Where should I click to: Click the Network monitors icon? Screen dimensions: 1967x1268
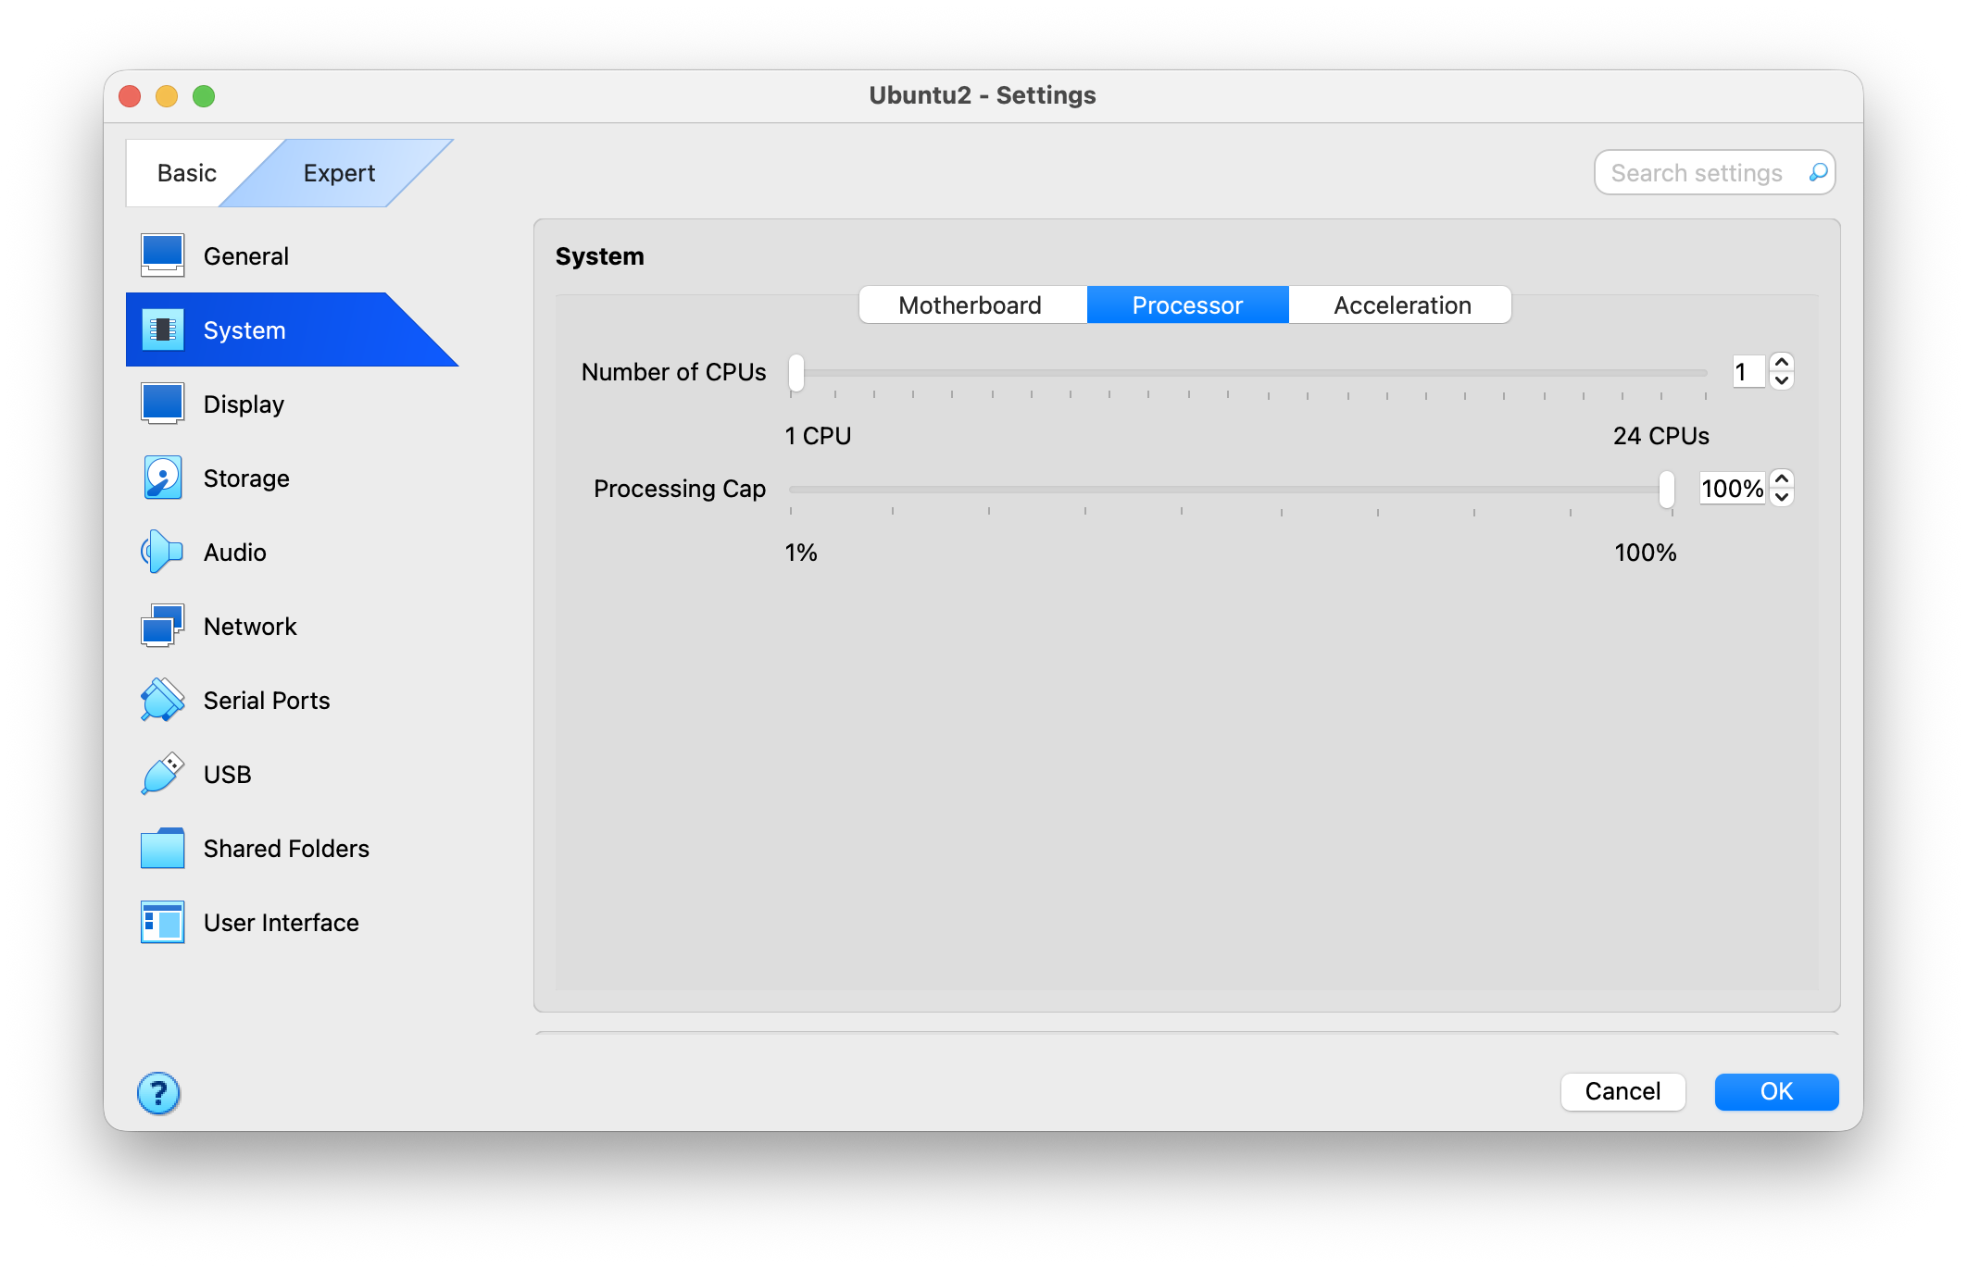point(162,626)
